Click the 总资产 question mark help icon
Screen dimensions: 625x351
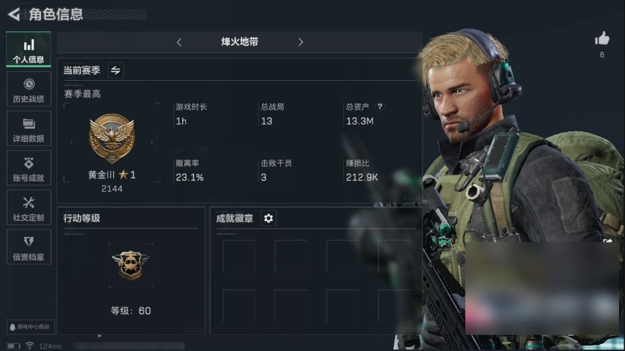380,106
